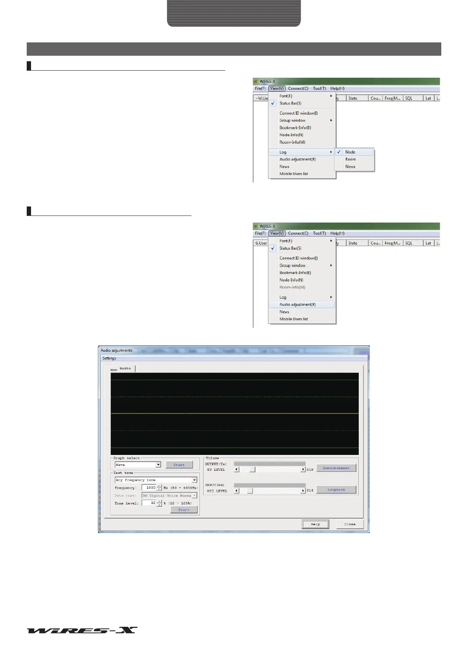Open View(V) menu in upper WIRES-X window
This screenshot has height=661, width=468.
(277, 88)
